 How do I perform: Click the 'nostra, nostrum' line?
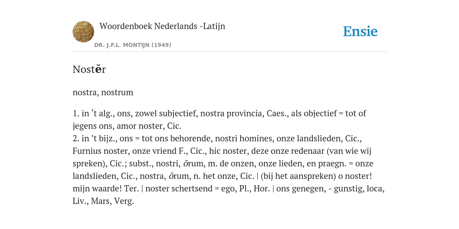pyautogui.click(x=103, y=93)
